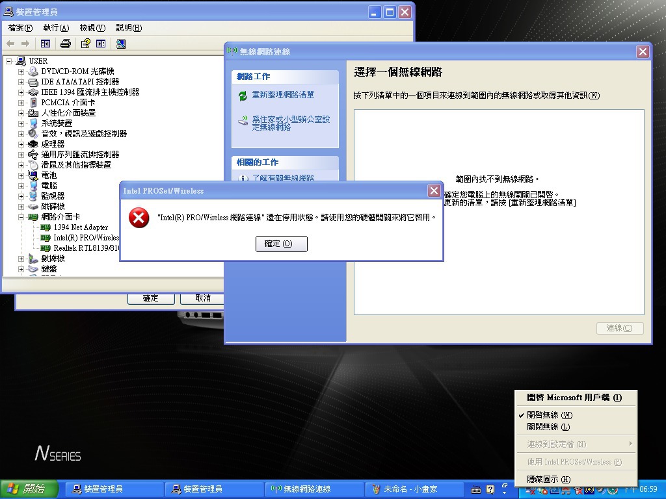Click the taskbar clock showing 06:59
Image resolution: width=666 pixels, height=499 pixels.
pos(641,489)
